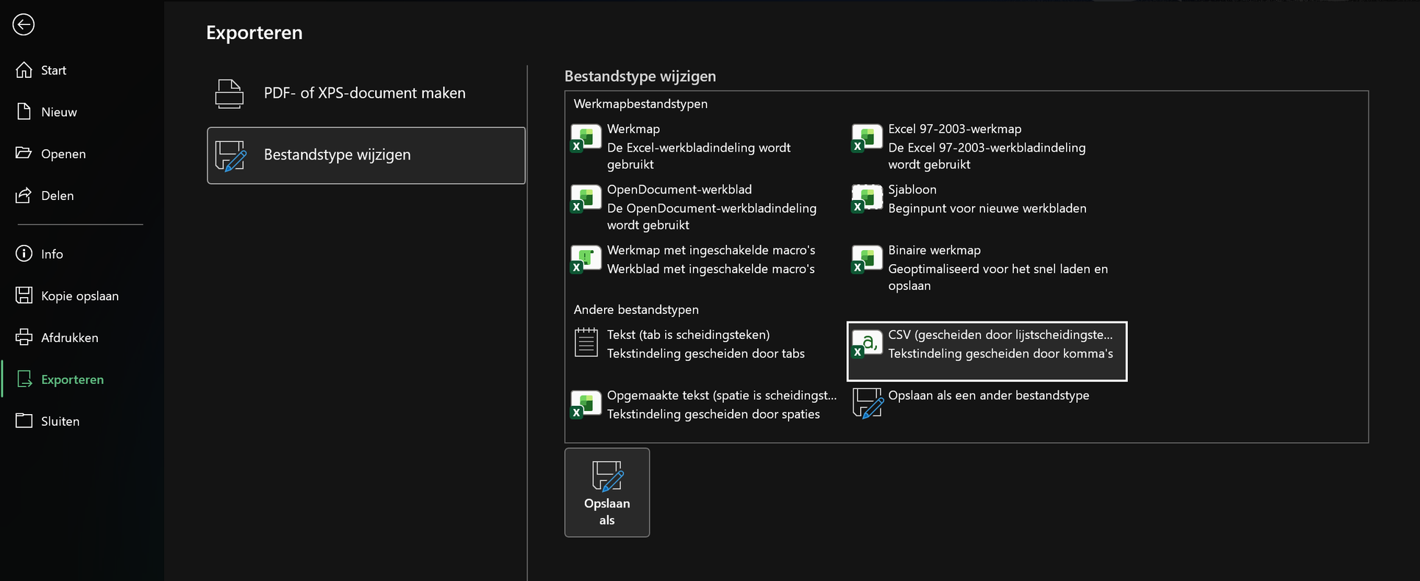Viewport: 1420px width, 581px height.
Task: Open the Afdrukken menu entry
Action: click(x=82, y=338)
